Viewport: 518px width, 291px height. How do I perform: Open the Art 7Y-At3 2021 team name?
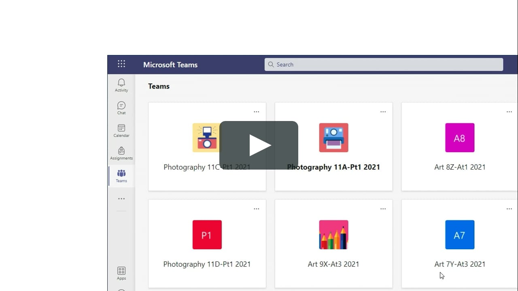click(x=460, y=264)
